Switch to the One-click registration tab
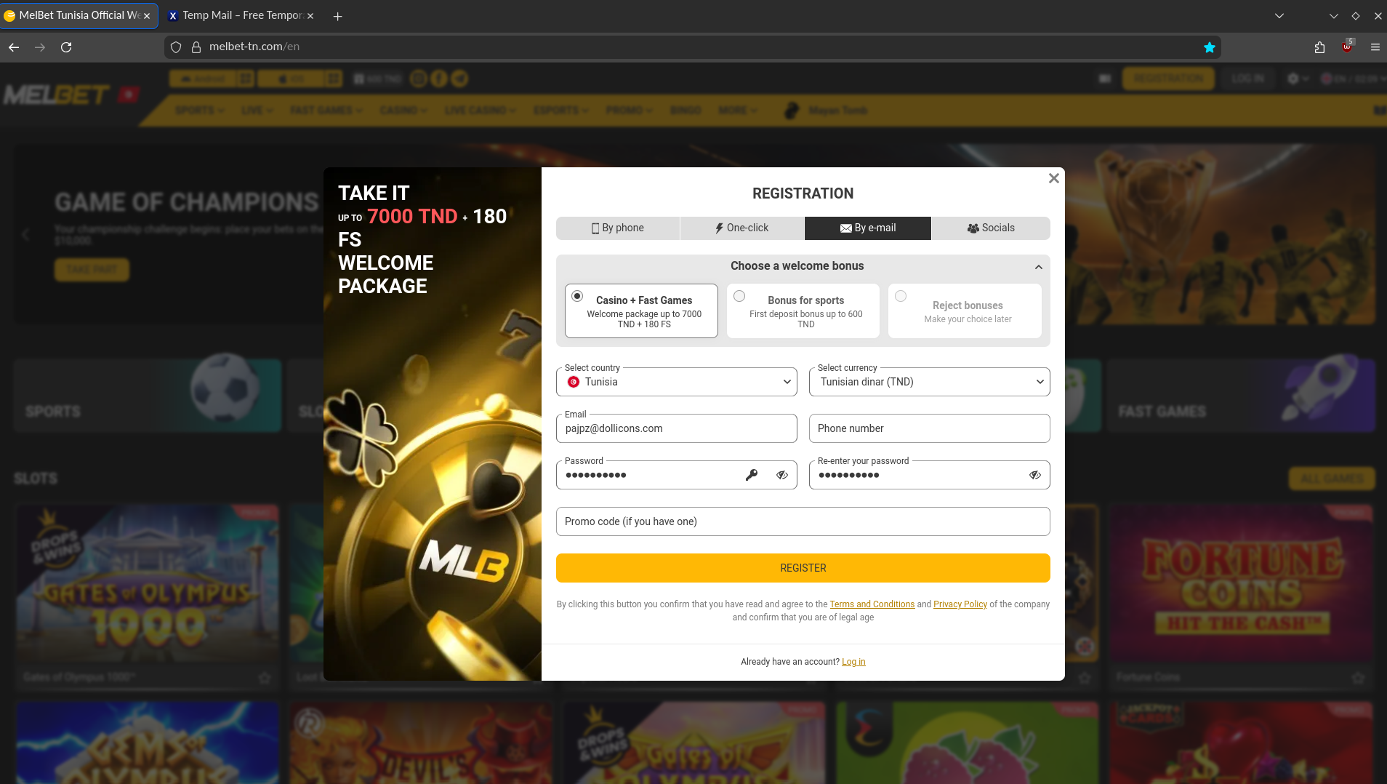This screenshot has width=1387, height=784. coord(742,228)
